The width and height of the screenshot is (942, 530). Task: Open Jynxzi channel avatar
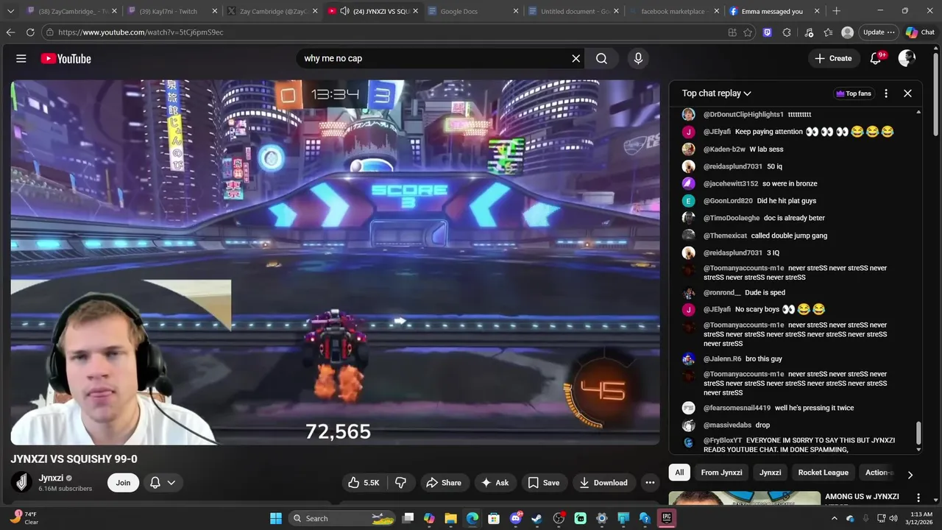pos(22,482)
